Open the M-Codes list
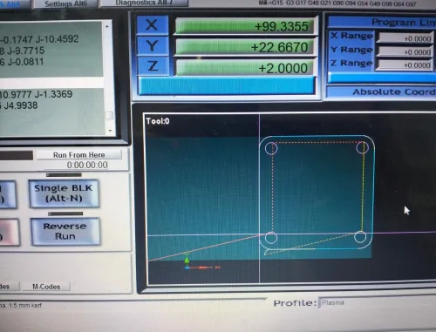This screenshot has width=436, height=332. tap(46, 287)
